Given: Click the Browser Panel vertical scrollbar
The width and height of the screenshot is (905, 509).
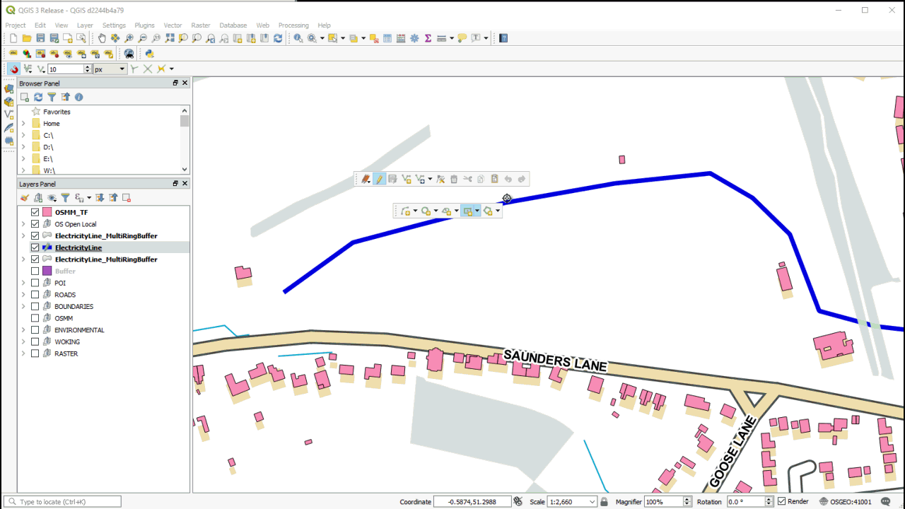Looking at the screenshot, I should [x=185, y=140].
